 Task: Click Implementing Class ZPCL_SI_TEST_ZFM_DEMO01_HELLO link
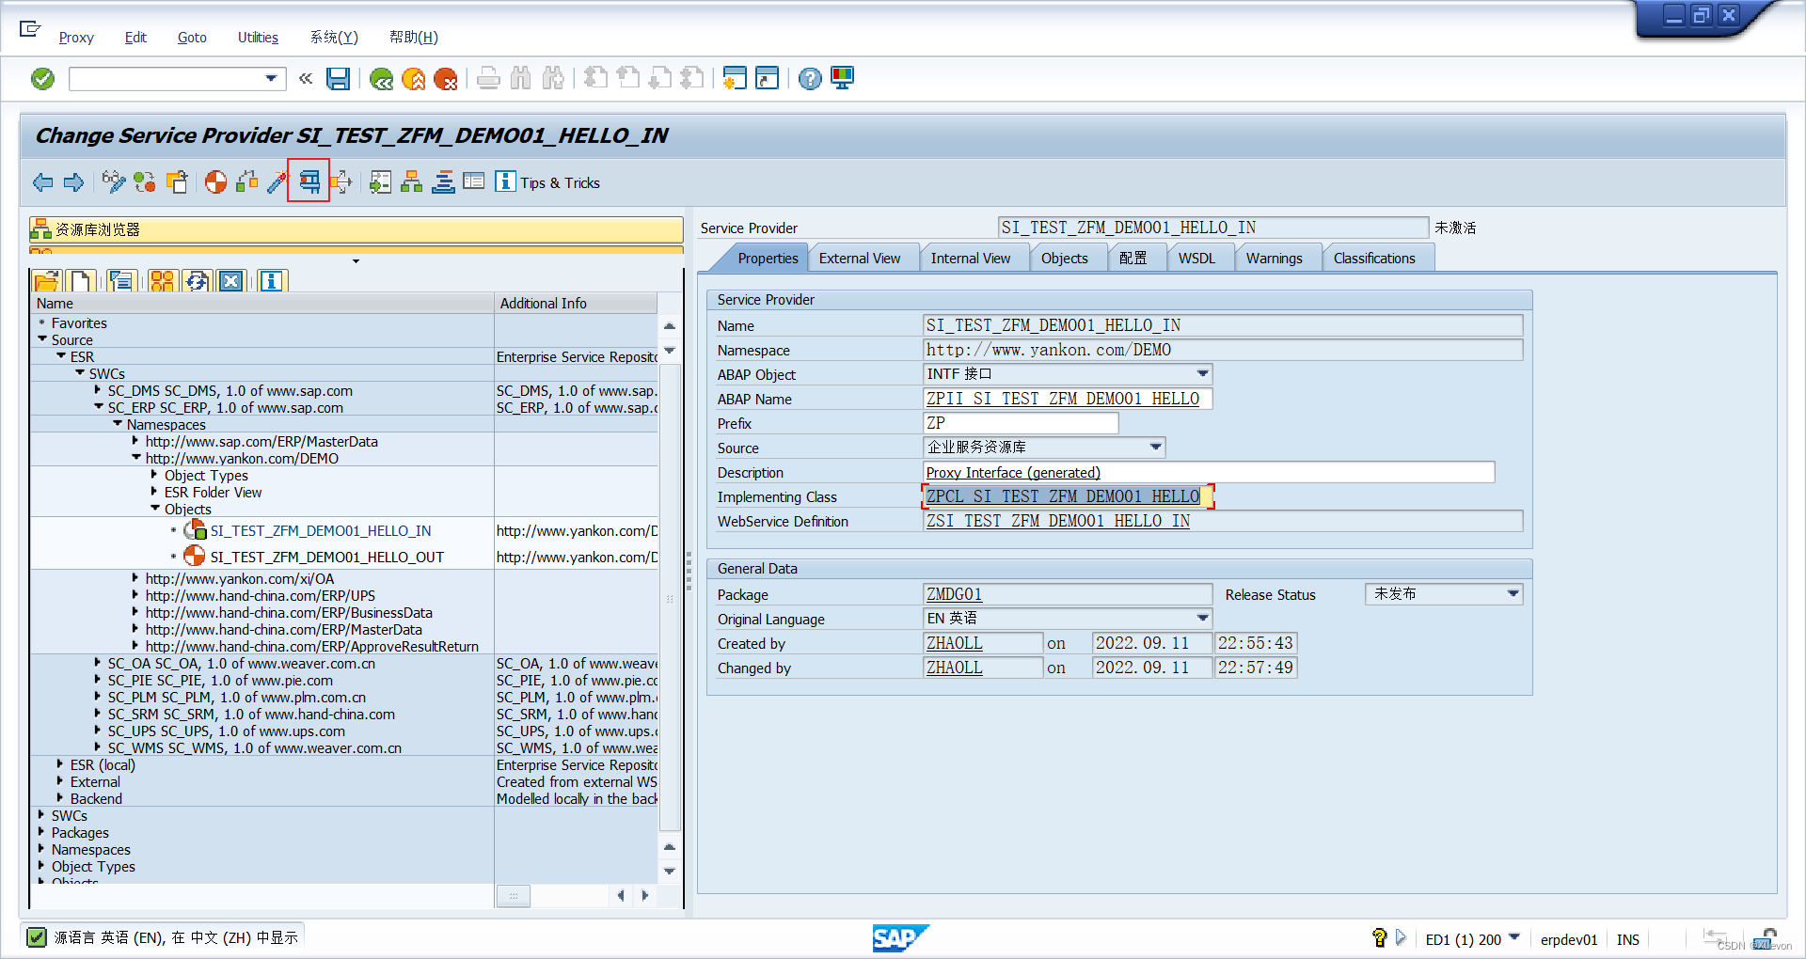pyautogui.click(x=1063, y=496)
